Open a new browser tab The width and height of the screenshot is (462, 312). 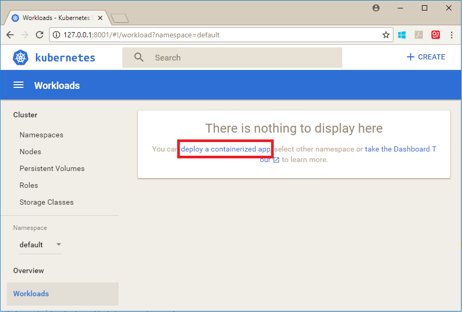120,18
